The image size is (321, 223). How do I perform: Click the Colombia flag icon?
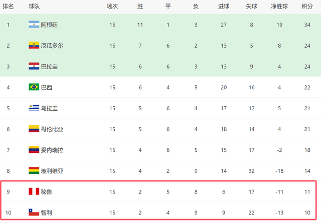tap(34, 129)
